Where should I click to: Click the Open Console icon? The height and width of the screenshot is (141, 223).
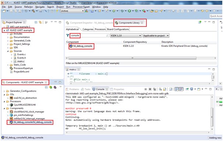click(x=199, y=89)
